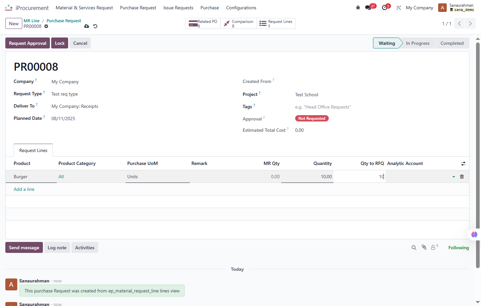This screenshot has width=481, height=306.
Task: Search messages in the chatter
Action: point(414,248)
